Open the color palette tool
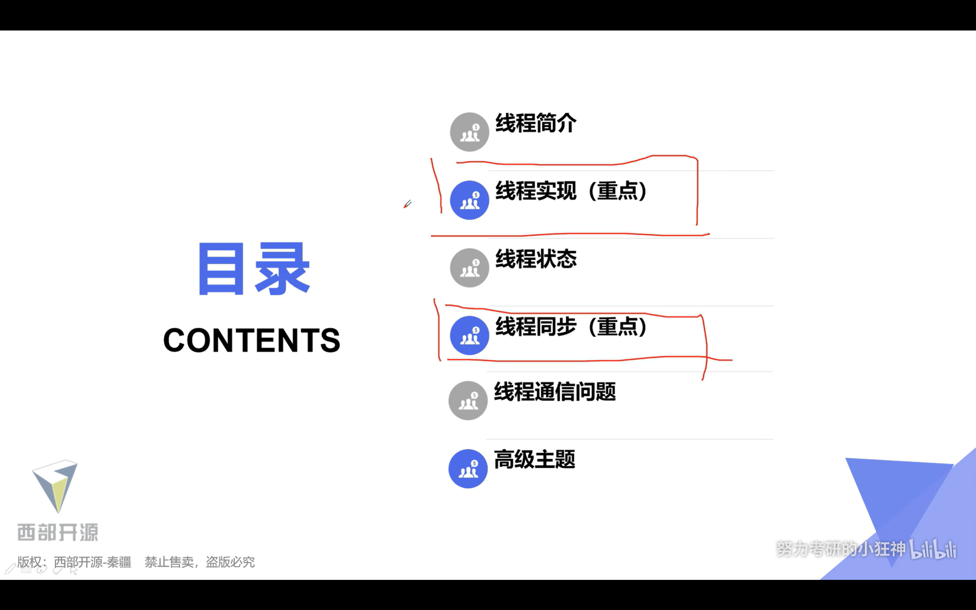976x610 pixels. tap(42, 569)
